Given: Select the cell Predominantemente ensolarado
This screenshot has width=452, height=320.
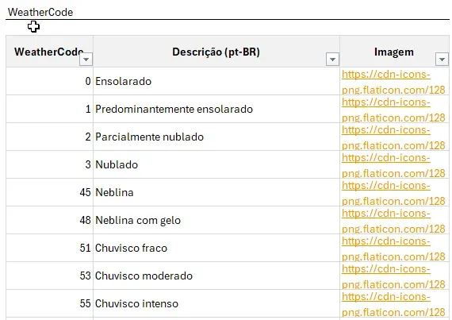Looking at the screenshot, I should pos(216,109).
